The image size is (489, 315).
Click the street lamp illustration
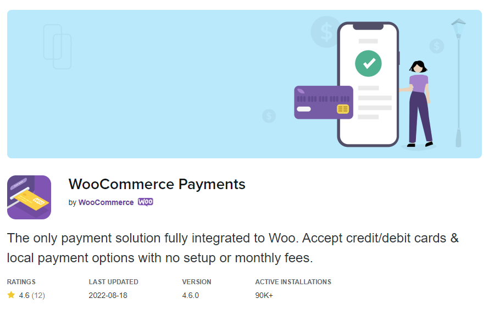458,82
